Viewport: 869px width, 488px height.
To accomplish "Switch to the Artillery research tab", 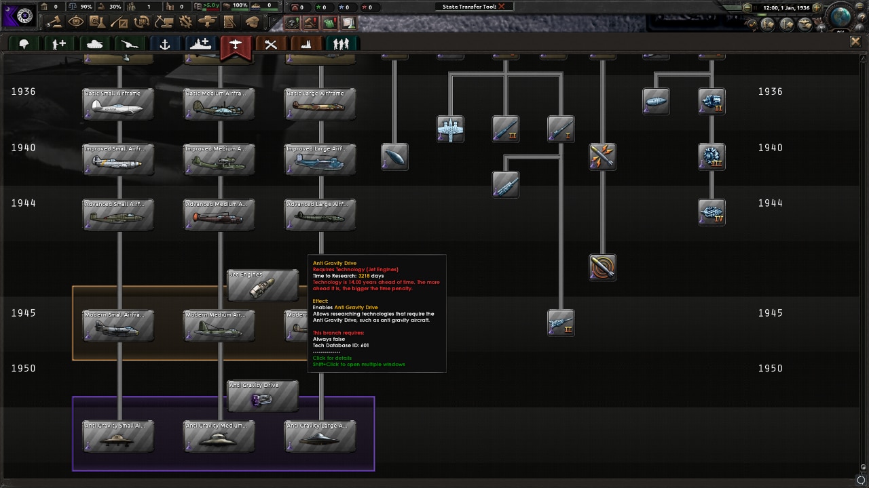I will [x=130, y=44].
